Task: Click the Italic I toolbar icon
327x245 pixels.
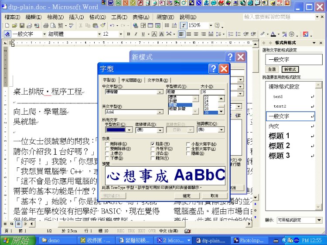Action: 136,34
